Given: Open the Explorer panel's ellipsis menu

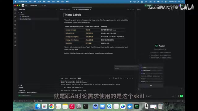Looking at the screenshot, I should click(56, 10).
